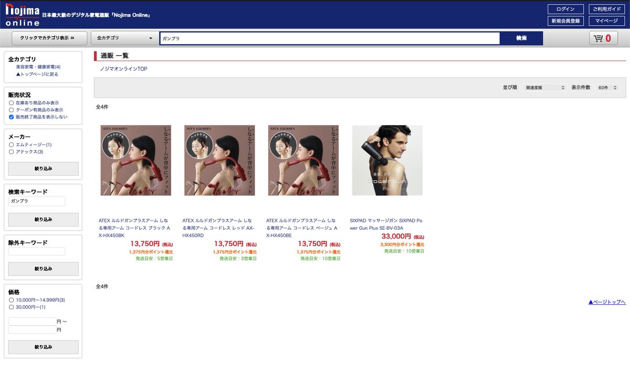Enable クーポン有商品のみ表示 checkbox
Screen dimensions: 630x365
(12, 110)
